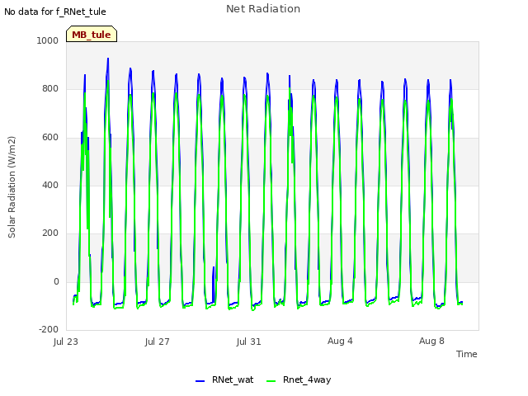Click the green Rnet_4way legend swatch
The image size is (528, 396).
(271, 381)
